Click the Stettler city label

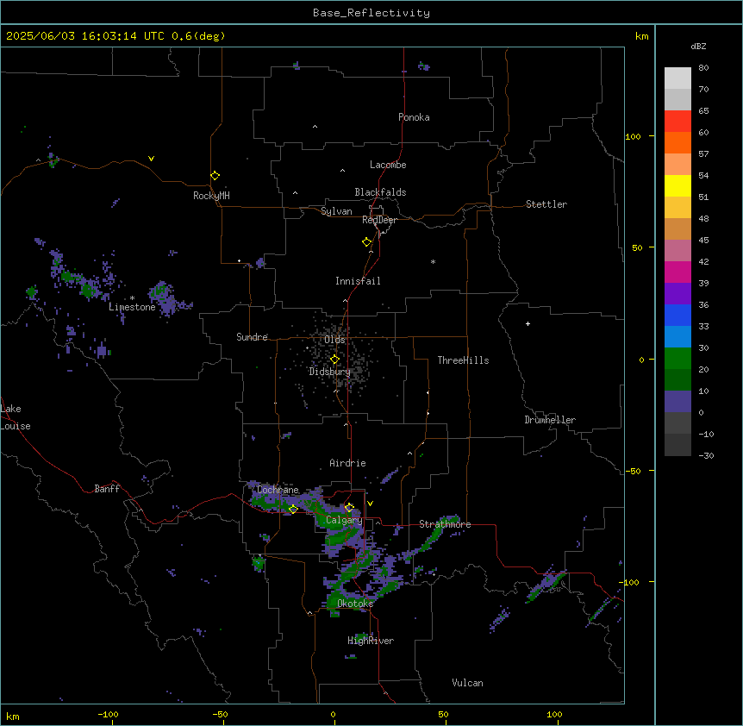(546, 204)
